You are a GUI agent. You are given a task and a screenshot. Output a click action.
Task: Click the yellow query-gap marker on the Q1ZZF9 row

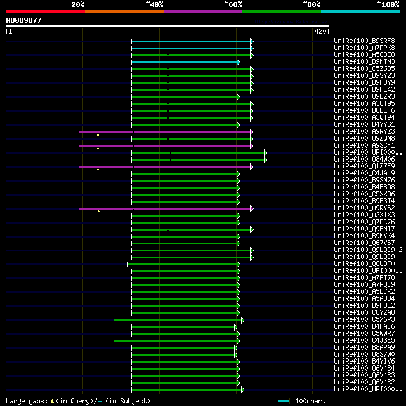(x=98, y=169)
